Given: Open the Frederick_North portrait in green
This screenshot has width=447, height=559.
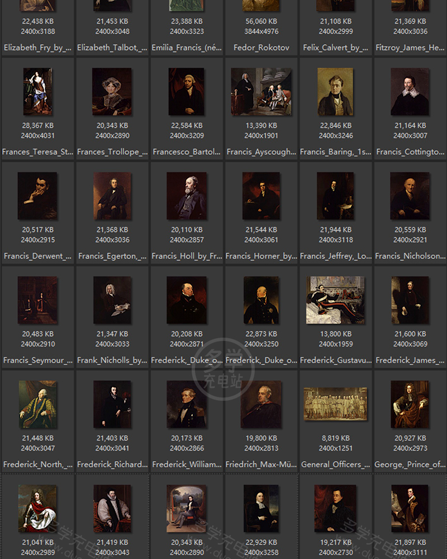Looking at the screenshot, I should [x=37, y=404].
